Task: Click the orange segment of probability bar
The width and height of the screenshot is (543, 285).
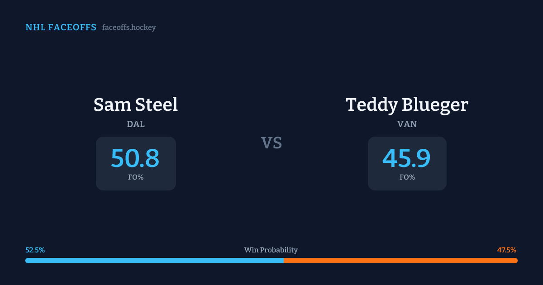Action: point(400,261)
